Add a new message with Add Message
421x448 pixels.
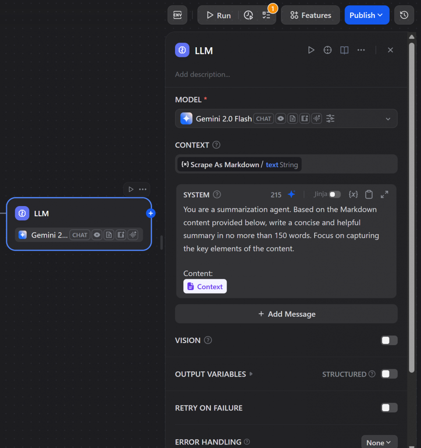[x=286, y=314]
